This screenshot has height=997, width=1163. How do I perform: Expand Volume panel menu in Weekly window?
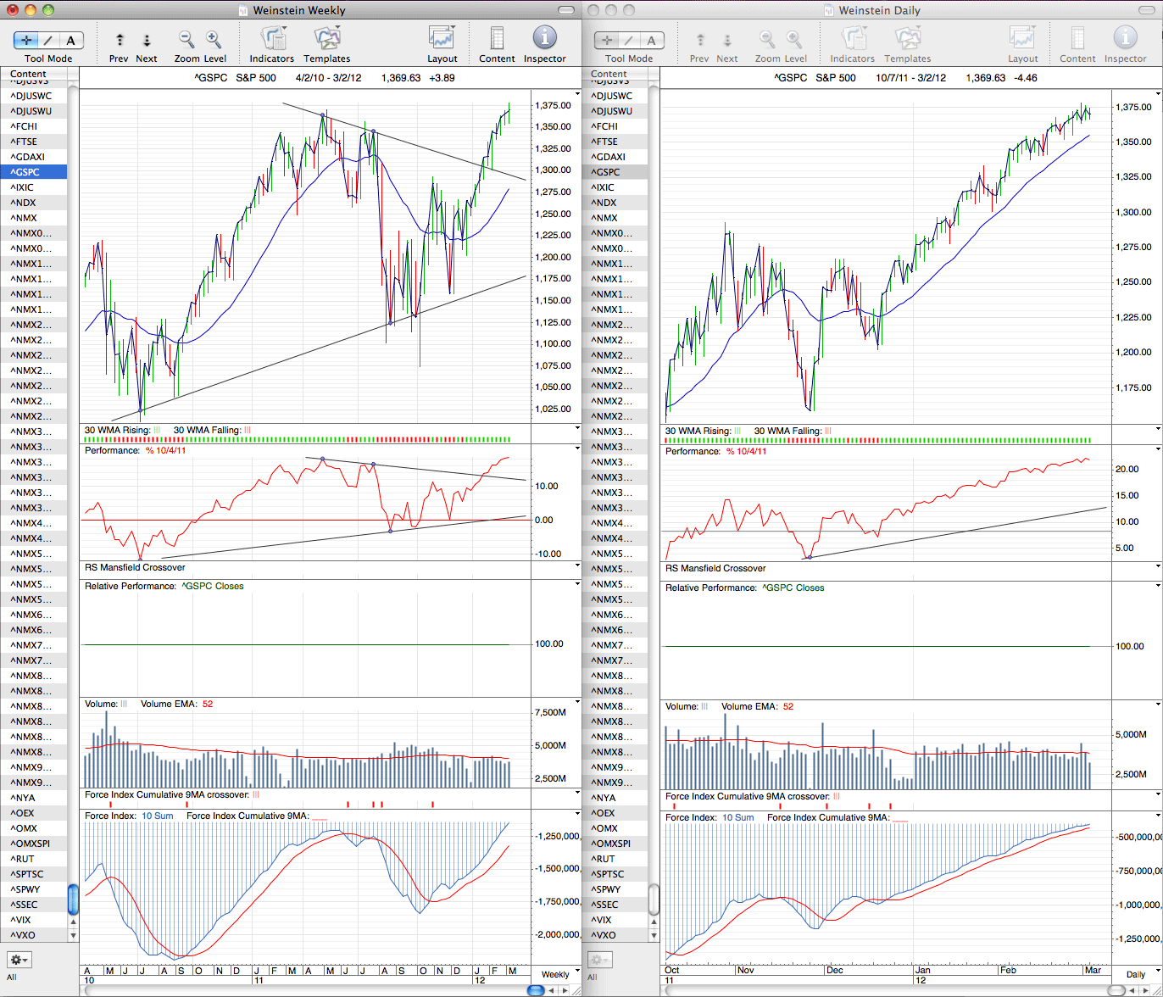click(577, 703)
